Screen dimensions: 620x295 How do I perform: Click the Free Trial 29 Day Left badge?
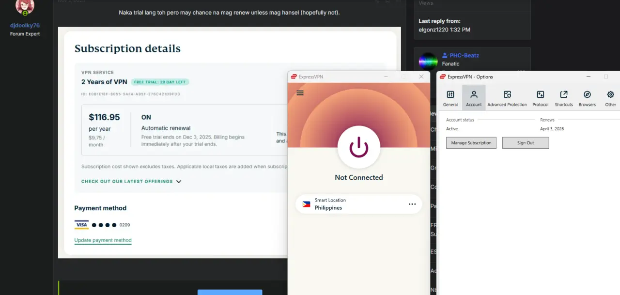(160, 82)
